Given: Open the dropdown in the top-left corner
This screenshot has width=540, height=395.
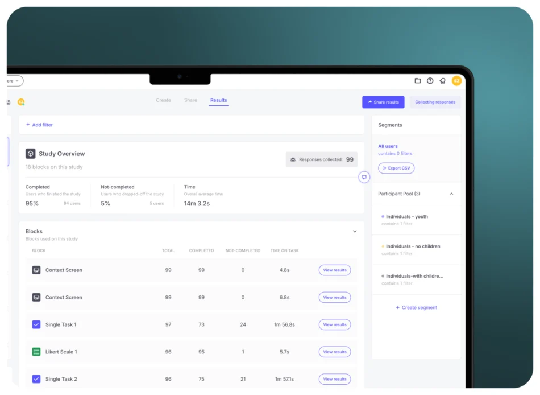Looking at the screenshot, I should point(11,81).
